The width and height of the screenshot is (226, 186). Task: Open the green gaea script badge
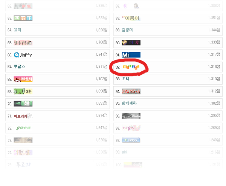tap(23, 128)
